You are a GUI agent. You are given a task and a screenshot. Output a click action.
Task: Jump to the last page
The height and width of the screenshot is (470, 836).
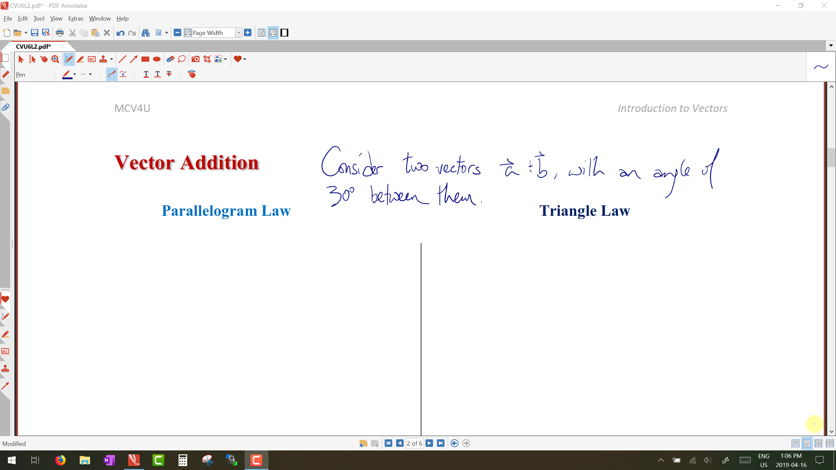441,443
